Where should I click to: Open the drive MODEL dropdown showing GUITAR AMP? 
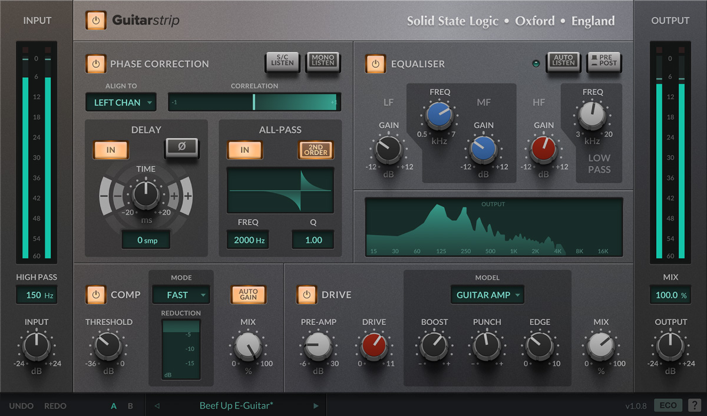[x=487, y=295]
